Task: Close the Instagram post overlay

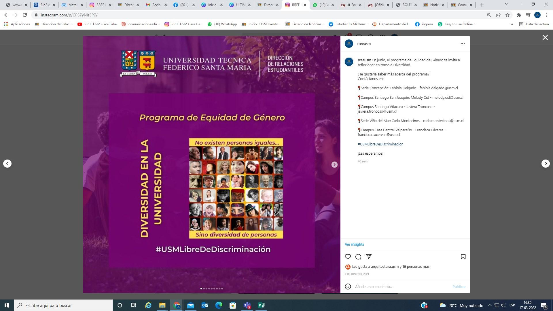Action: pyautogui.click(x=545, y=37)
